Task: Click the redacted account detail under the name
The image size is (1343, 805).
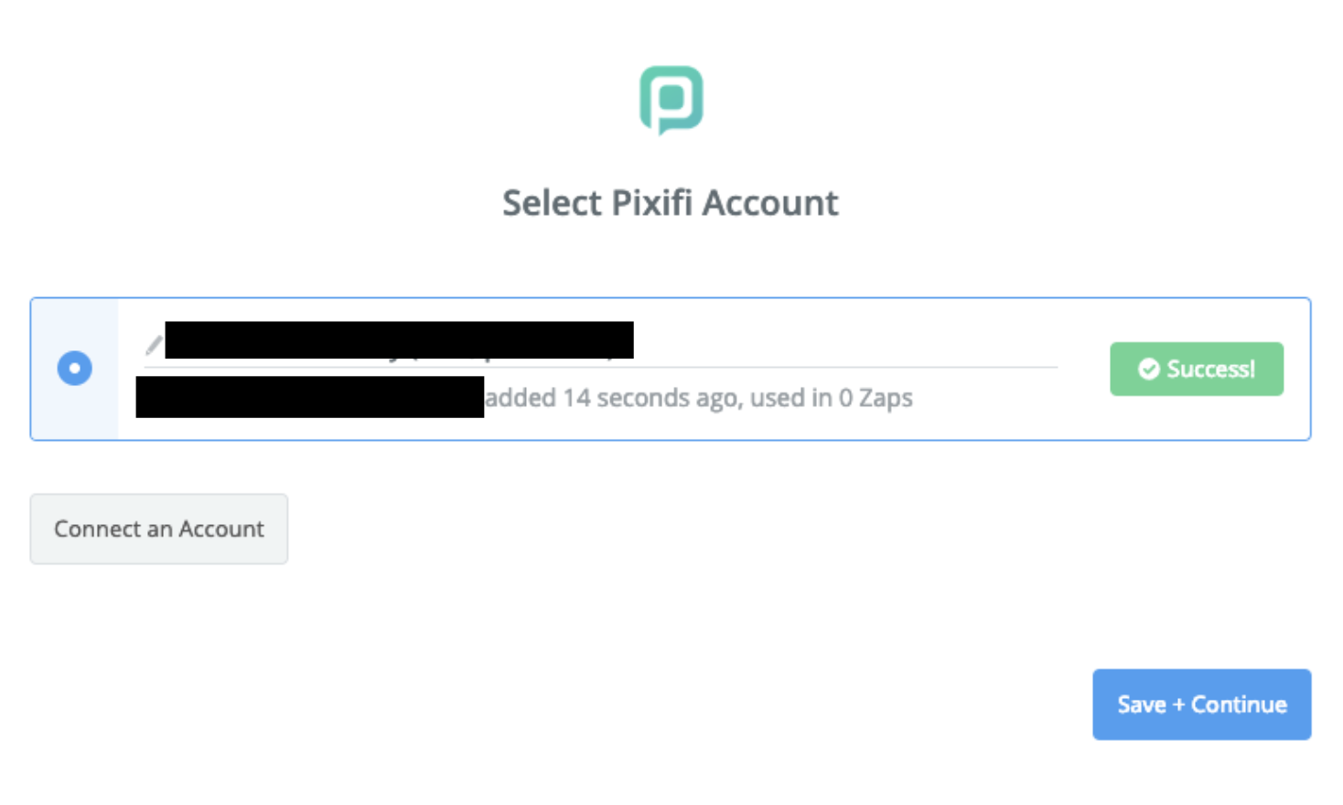Action: click(309, 397)
